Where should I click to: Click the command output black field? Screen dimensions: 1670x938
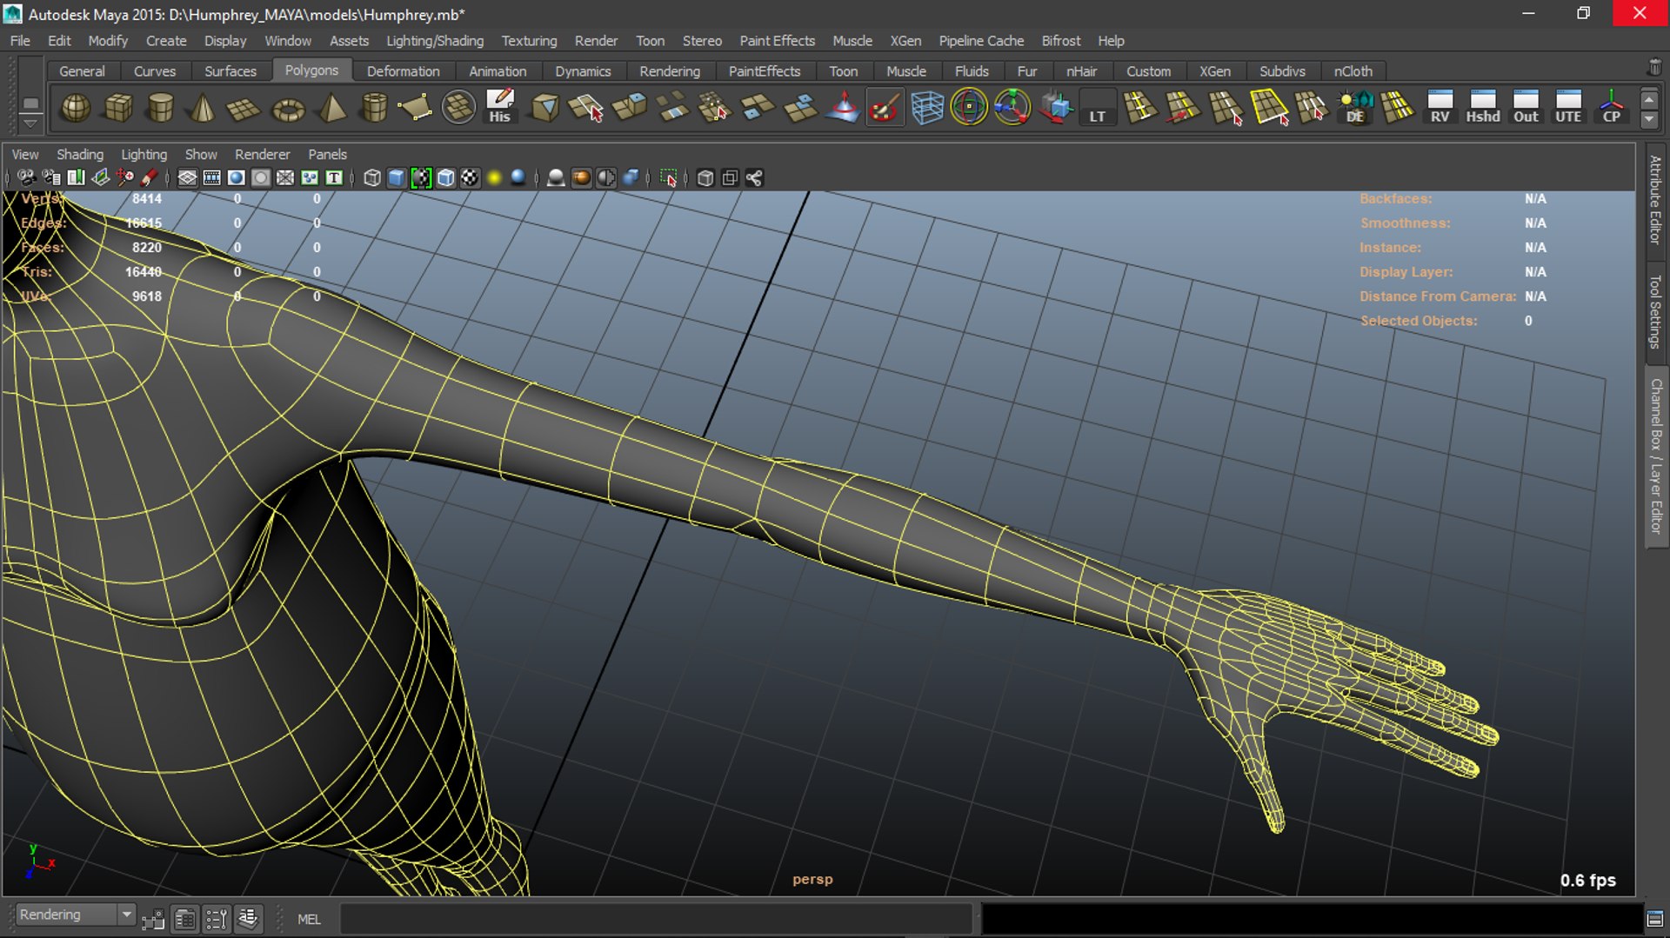1312,919
